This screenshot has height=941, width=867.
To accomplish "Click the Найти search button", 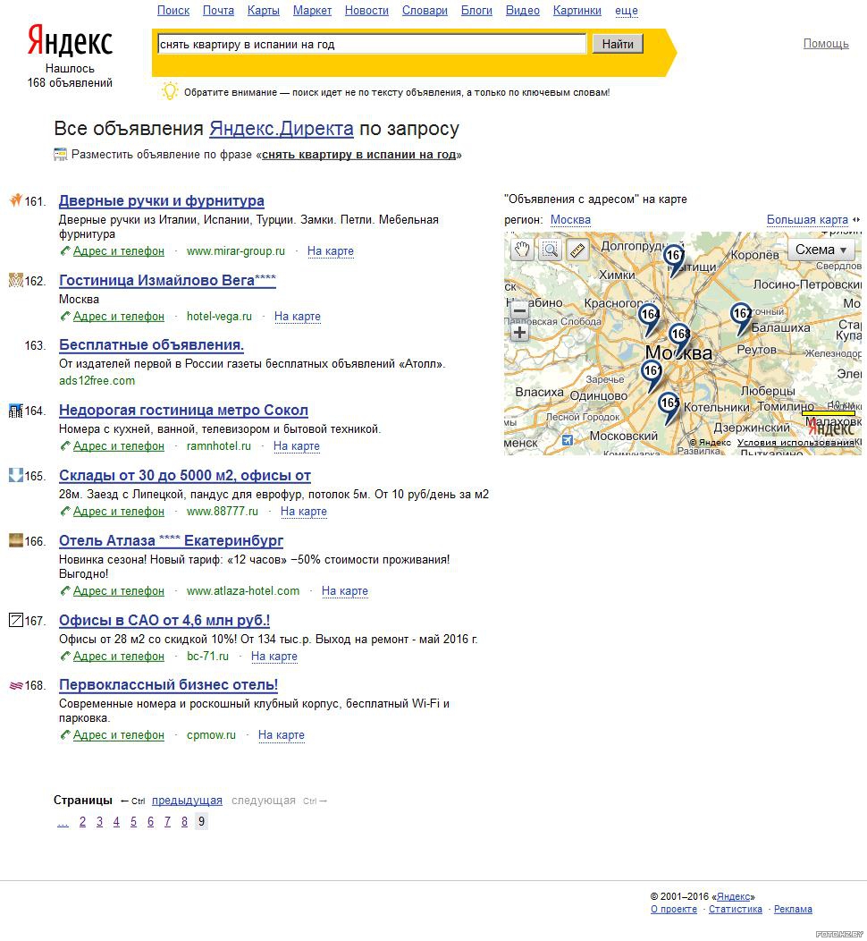I will pyautogui.click(x=618, y=44).
